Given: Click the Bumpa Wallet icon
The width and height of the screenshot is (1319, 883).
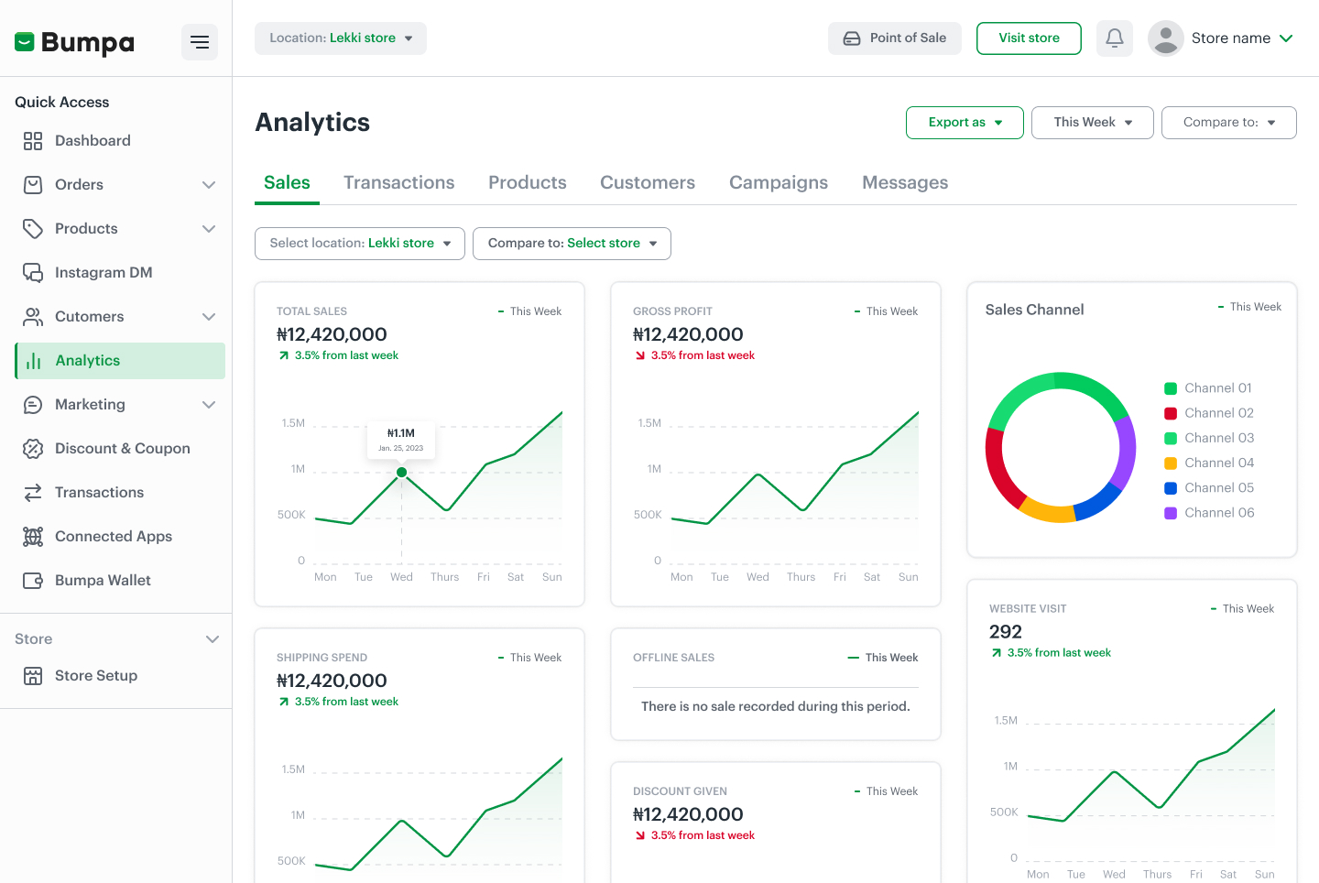Looking at the screenshot, I should pyautogui.click(x=33, y=581).
